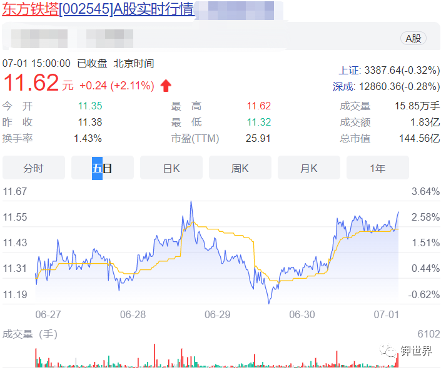The image size is (446, 370).
Task: Select the 今开 value 11.35
Action: pyautogui.click(x=90, y=106)
